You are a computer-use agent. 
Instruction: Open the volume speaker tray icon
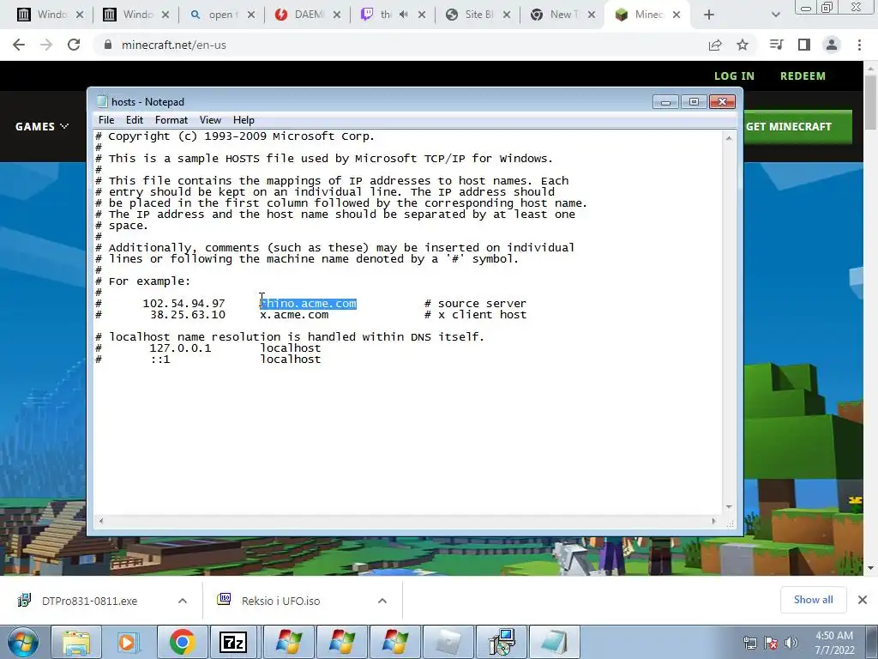[791, 643]
